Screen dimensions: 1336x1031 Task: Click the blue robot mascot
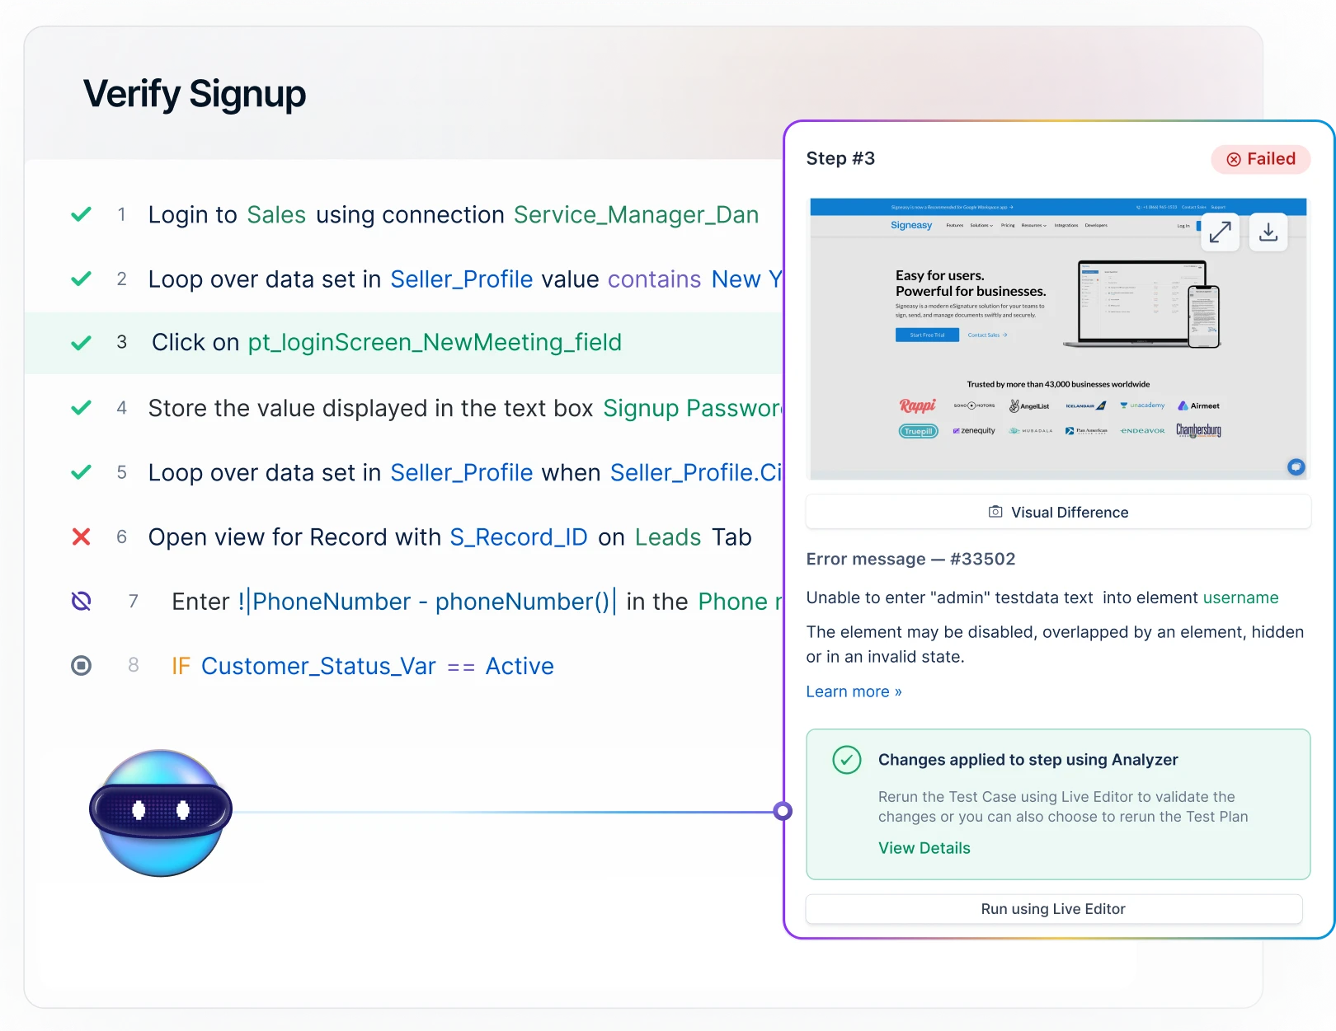pos(161,813)
